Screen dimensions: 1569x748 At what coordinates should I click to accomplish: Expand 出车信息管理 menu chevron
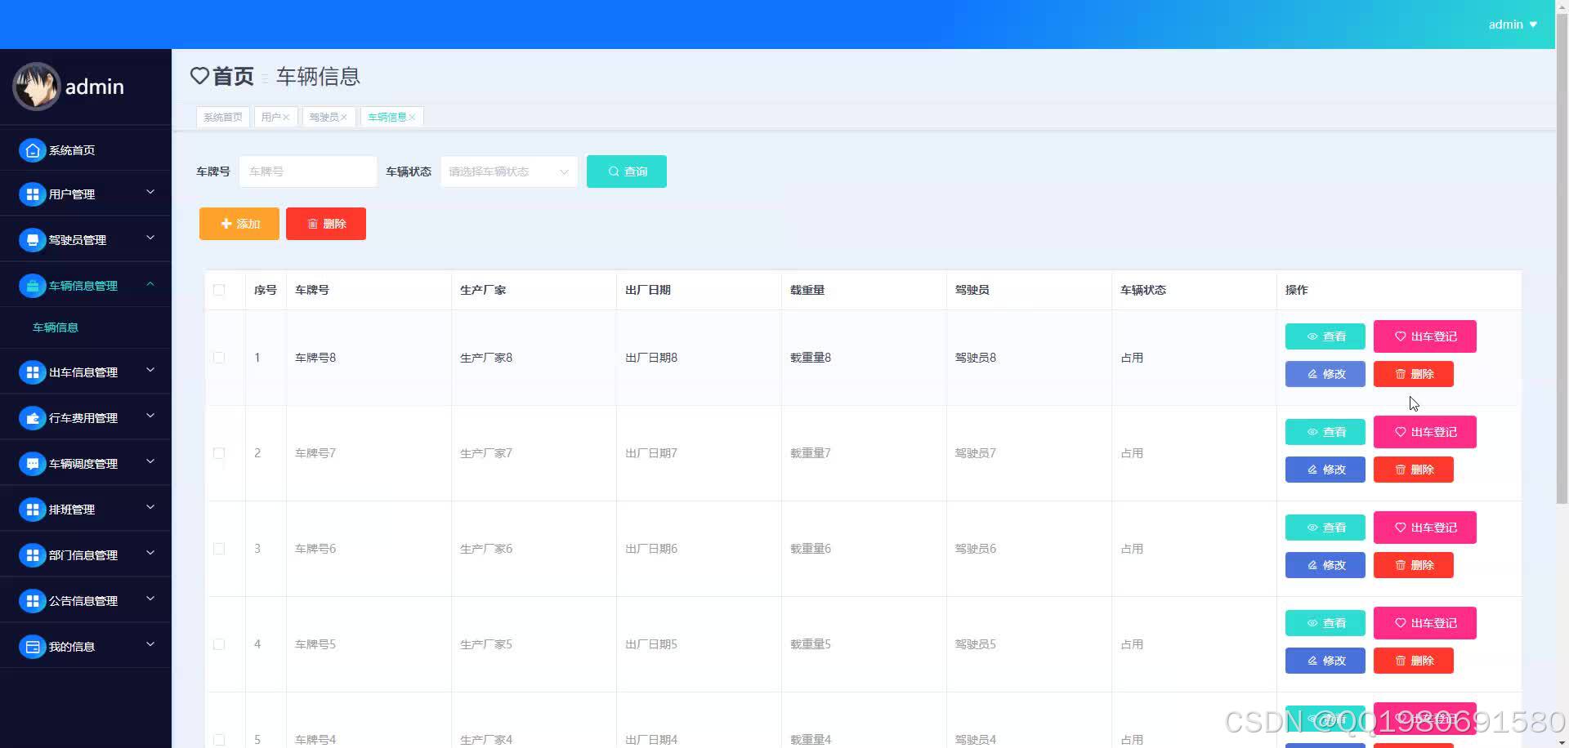(x=150, y=370)
